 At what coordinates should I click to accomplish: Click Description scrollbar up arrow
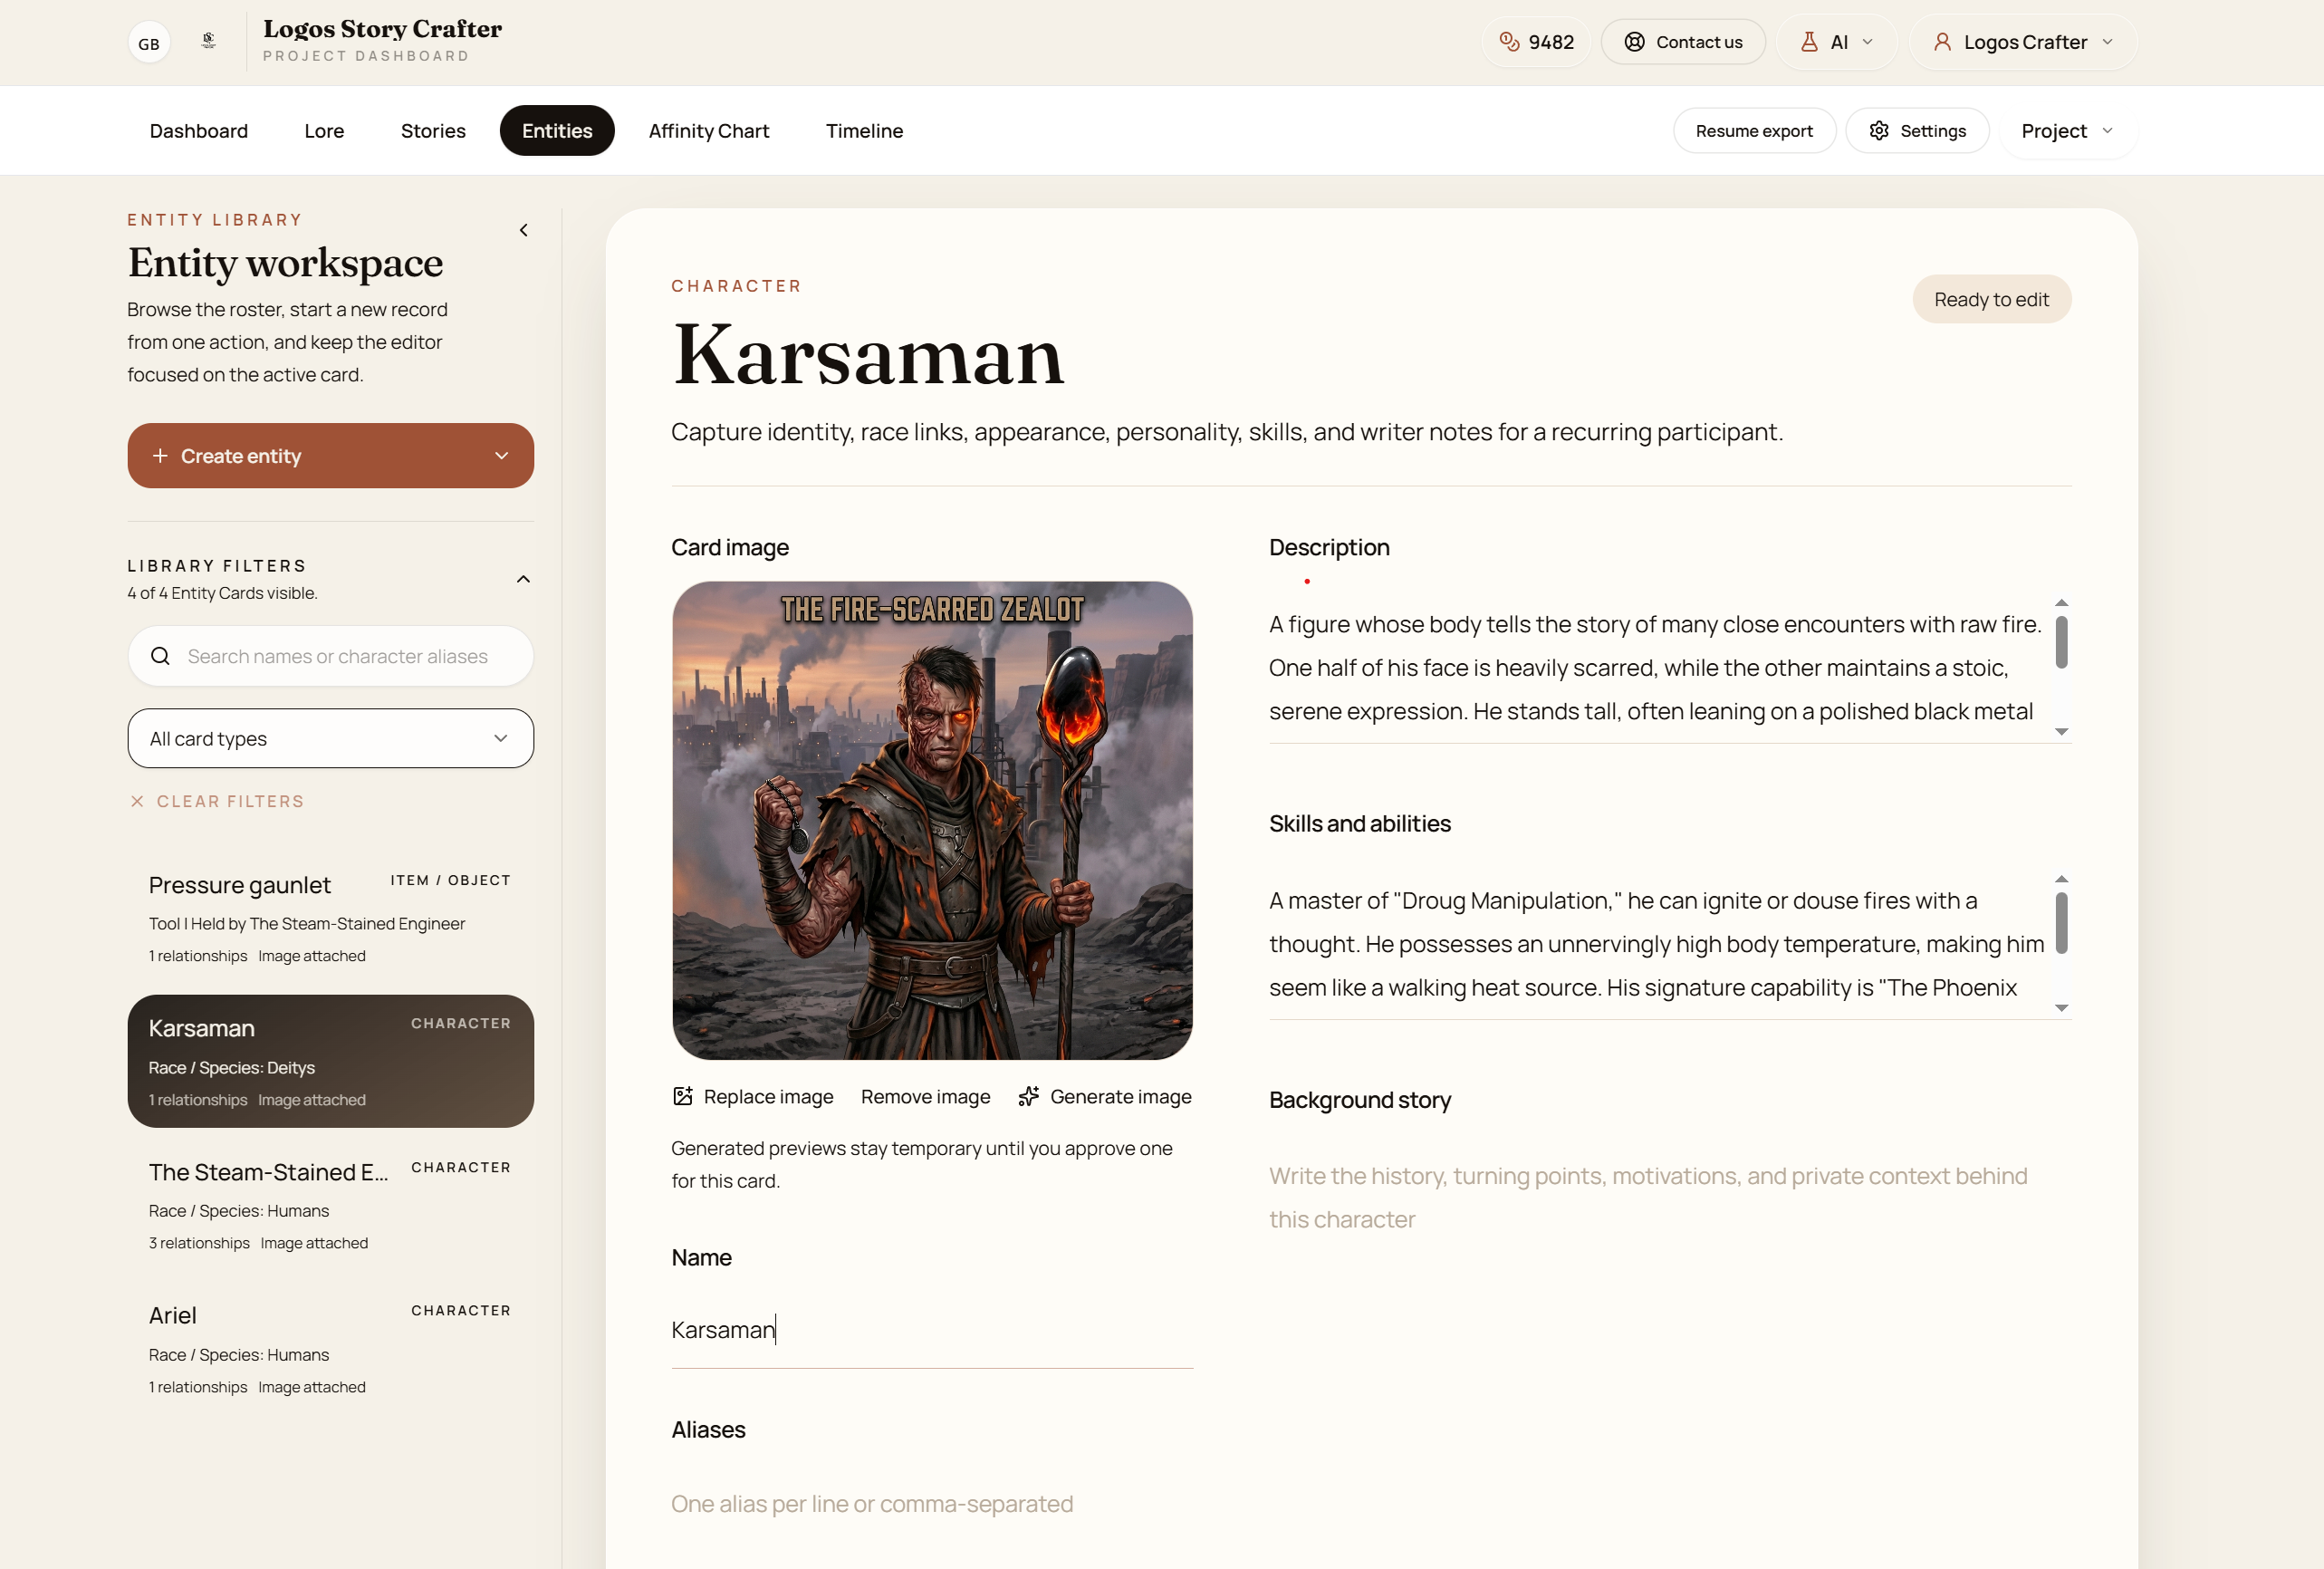[2061, 603]
